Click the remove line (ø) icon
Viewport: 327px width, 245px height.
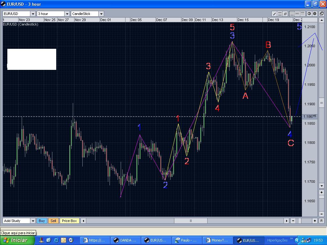(285, 14)
